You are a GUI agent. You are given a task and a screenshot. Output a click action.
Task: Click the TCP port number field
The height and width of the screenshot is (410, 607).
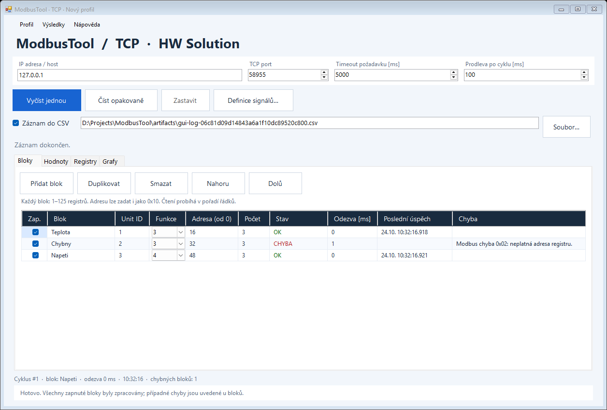tap(284, 75)
